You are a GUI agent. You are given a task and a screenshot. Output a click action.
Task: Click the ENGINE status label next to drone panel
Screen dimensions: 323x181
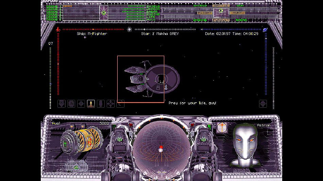coord(153,14)
